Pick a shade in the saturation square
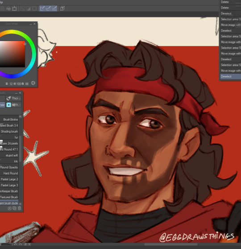The height and width of the screenshot is (249, 241). coord(12,54)
